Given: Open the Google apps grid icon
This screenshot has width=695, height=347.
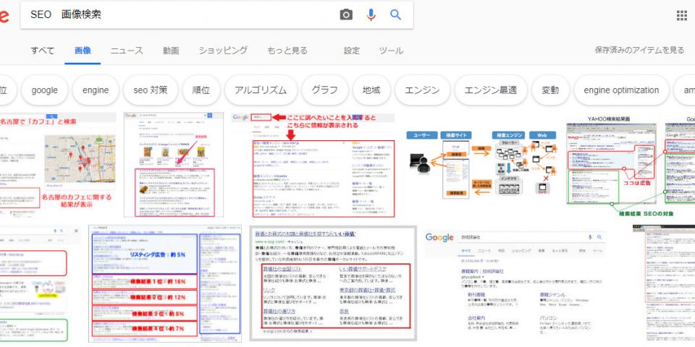Looking at the screenshot, I should tap(681, 15).
